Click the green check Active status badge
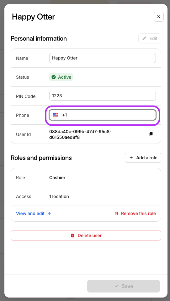 (61, 77)
